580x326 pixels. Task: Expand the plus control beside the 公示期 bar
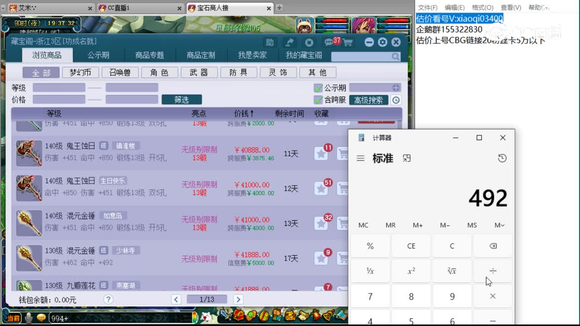pyautogui.click(x=396, y=88)
